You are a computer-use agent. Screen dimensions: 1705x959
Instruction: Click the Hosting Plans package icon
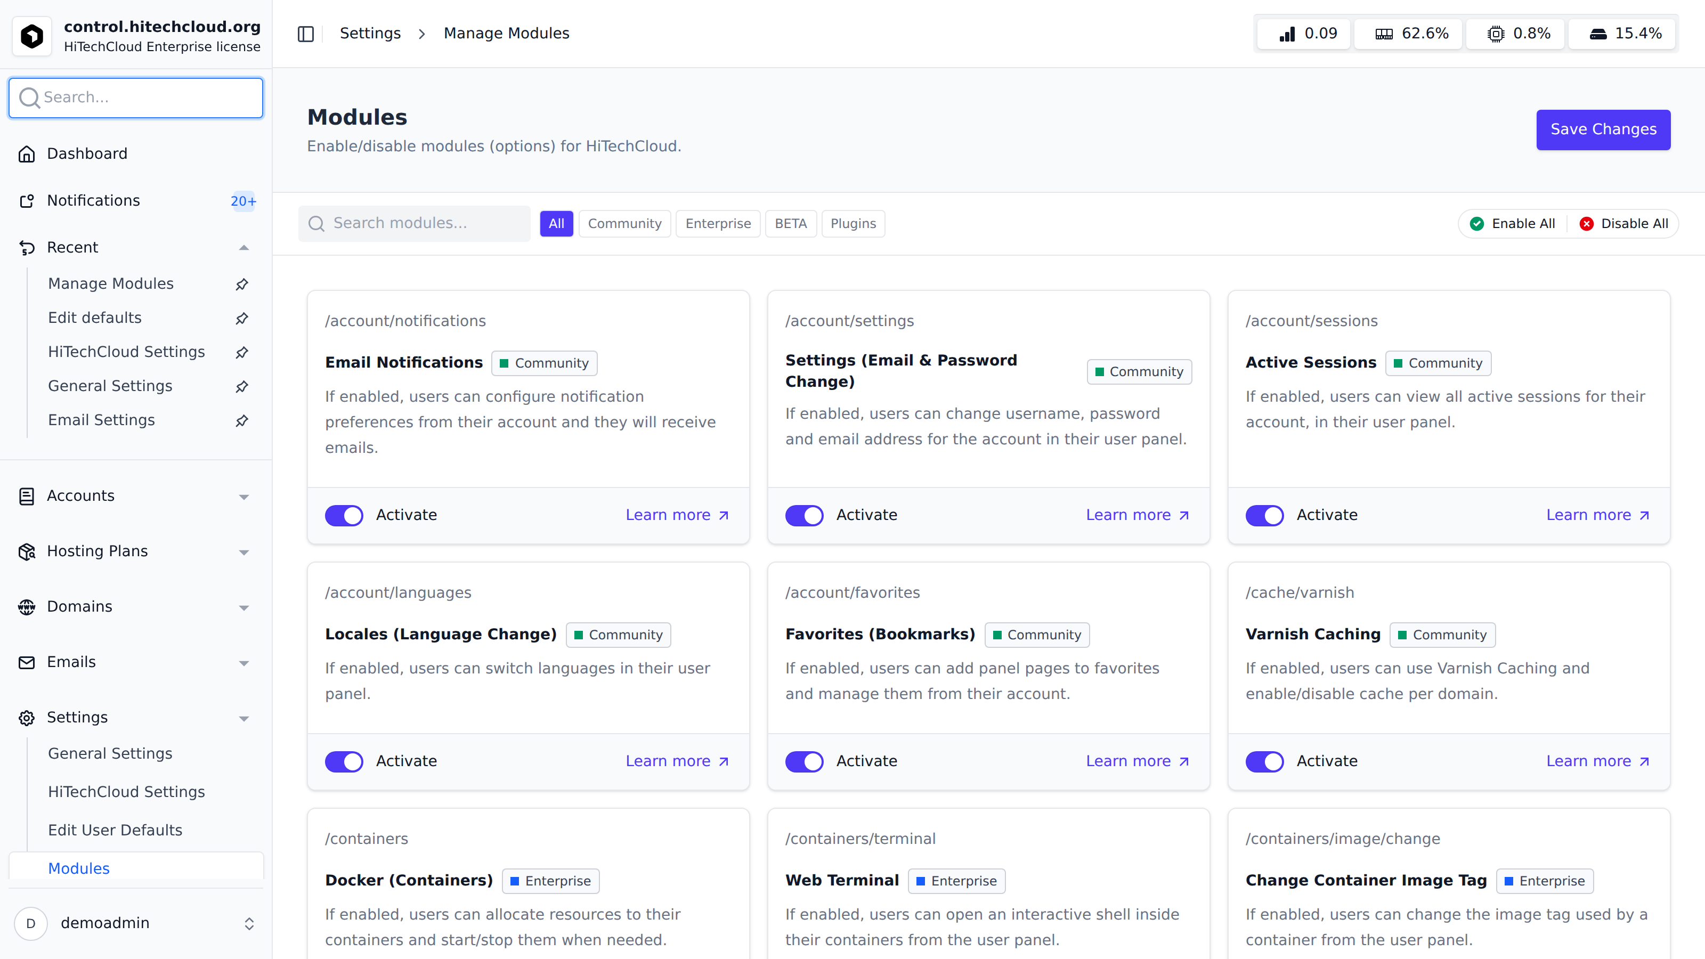[27, 551]
